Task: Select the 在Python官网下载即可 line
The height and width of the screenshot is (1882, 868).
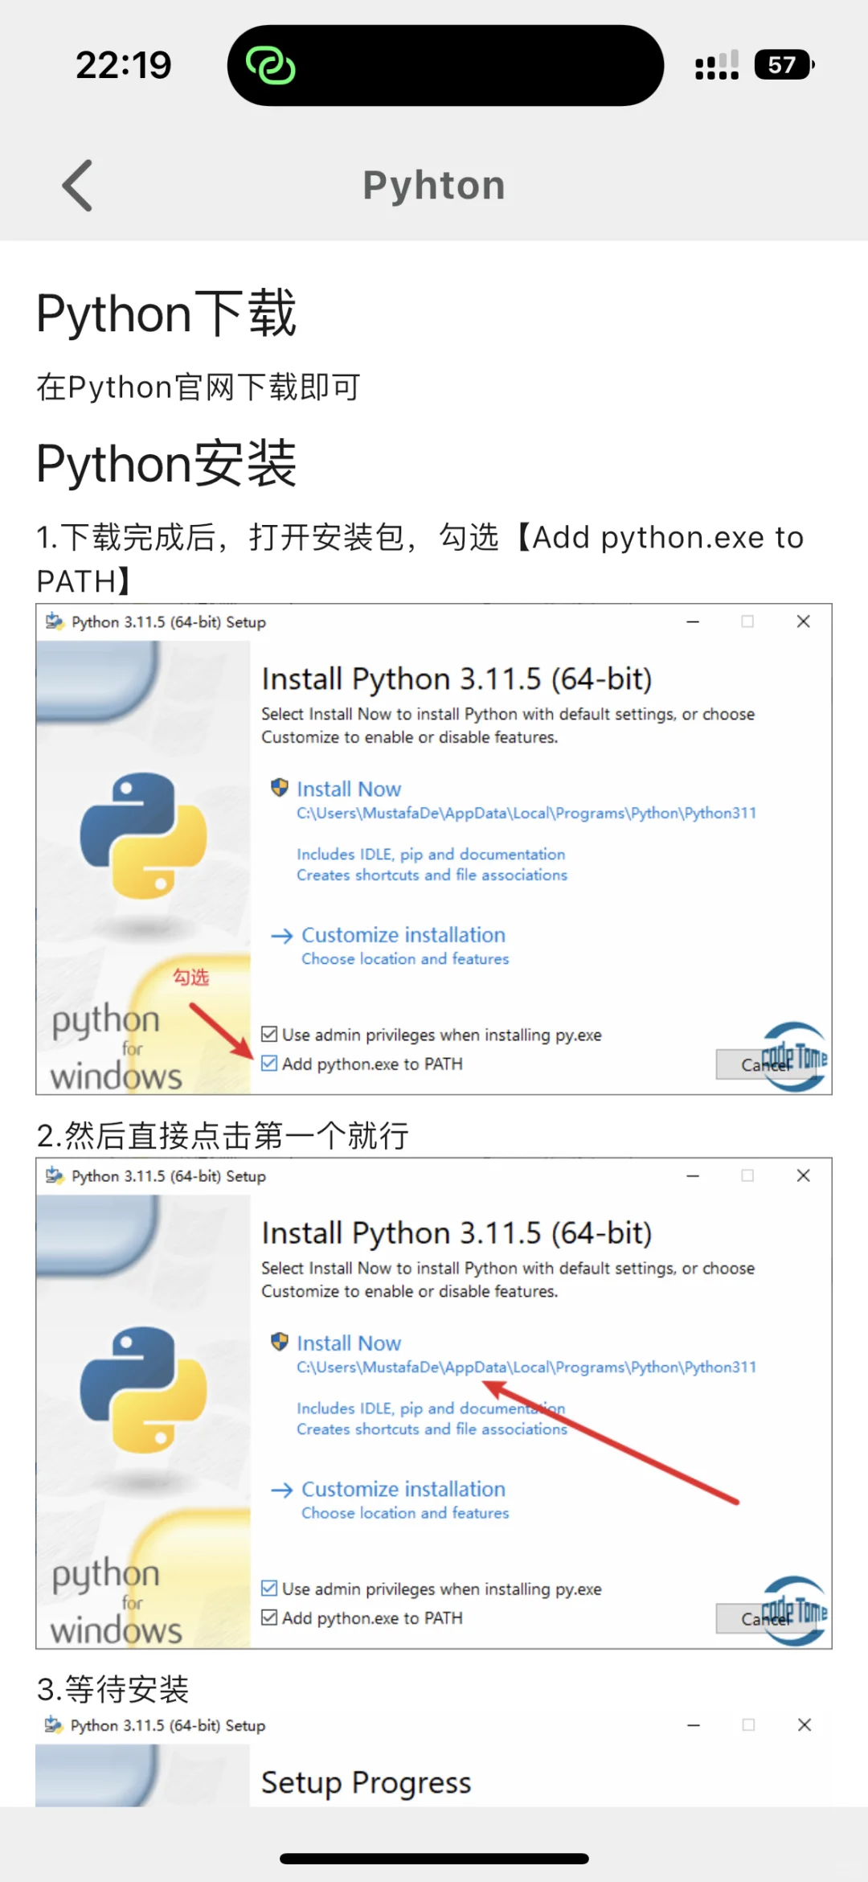Action: pyautogui.click(x=199, y=387)
